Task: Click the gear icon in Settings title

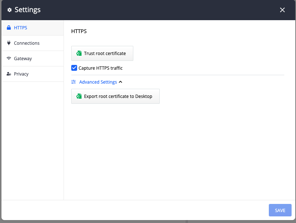Action: tap(10, 10)
